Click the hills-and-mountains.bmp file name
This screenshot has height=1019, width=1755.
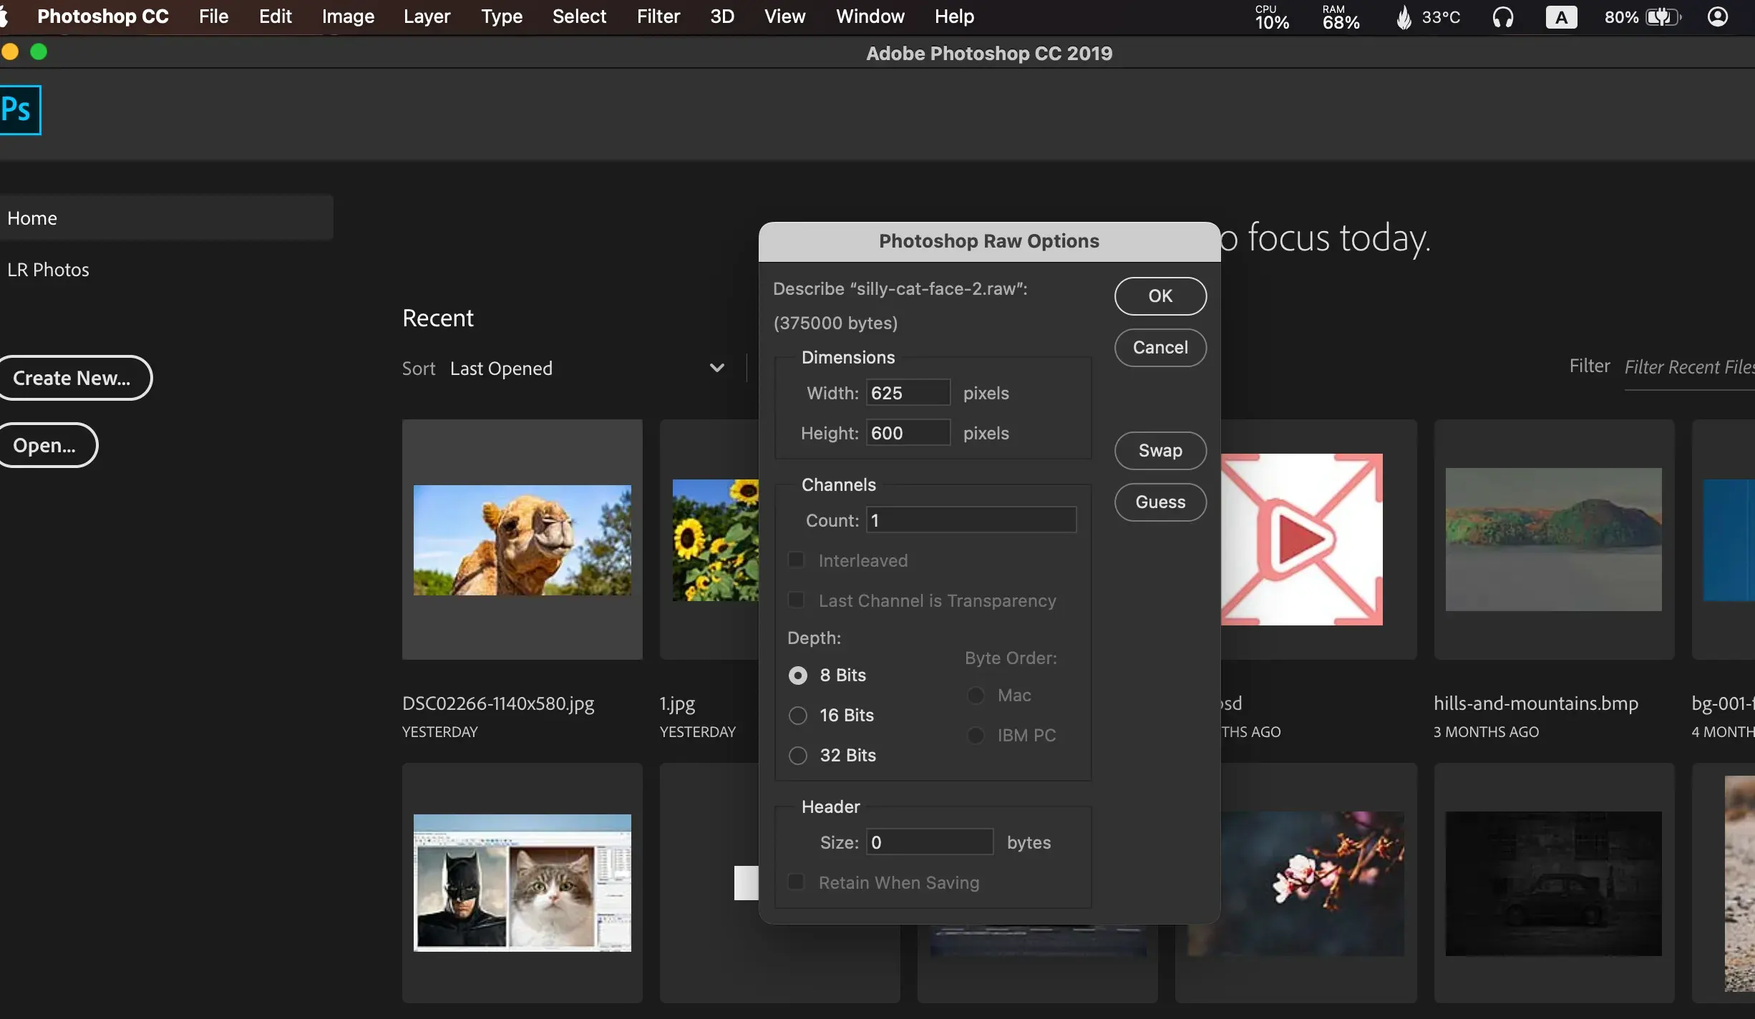[1536, 703]
